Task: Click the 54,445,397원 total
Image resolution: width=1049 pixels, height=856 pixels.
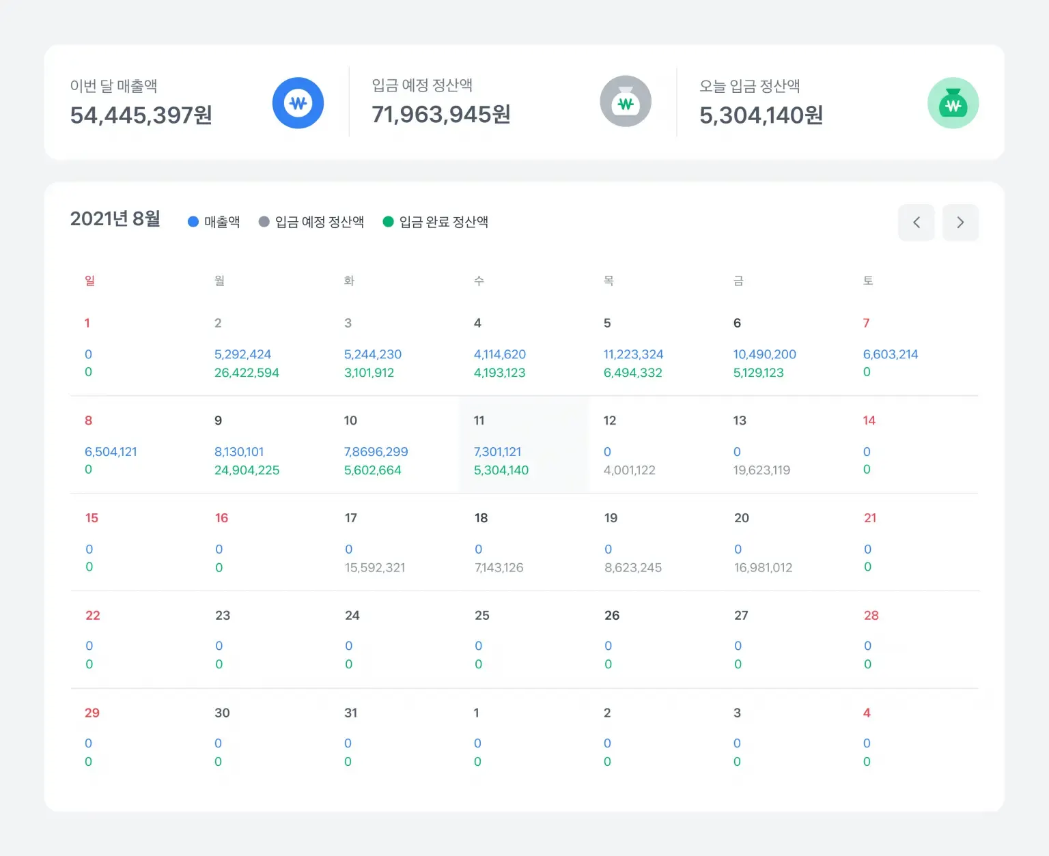Action: click(141, 115)
